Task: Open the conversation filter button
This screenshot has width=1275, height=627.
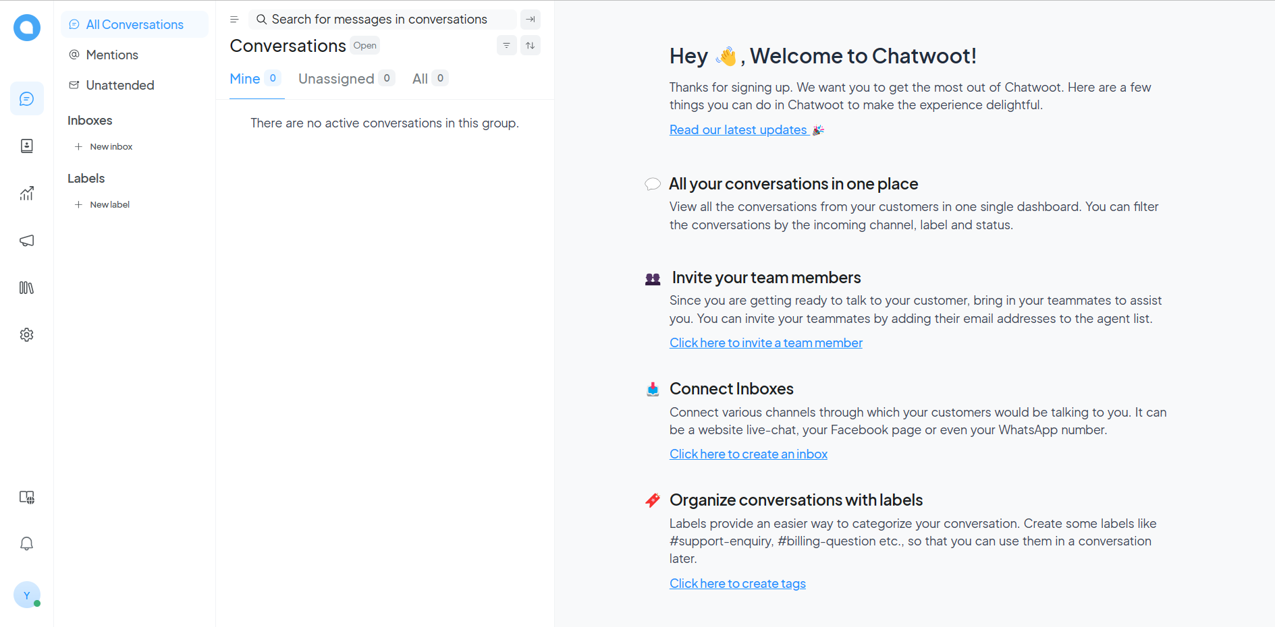Action: (x=506, y=45)
